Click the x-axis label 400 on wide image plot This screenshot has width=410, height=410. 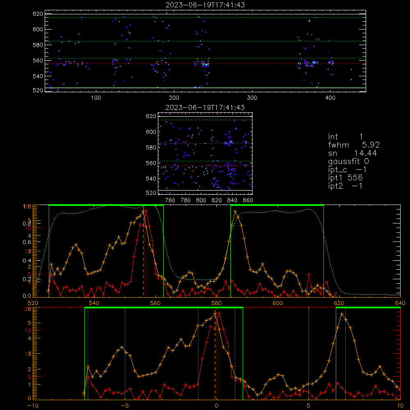[x=330, y=98]
